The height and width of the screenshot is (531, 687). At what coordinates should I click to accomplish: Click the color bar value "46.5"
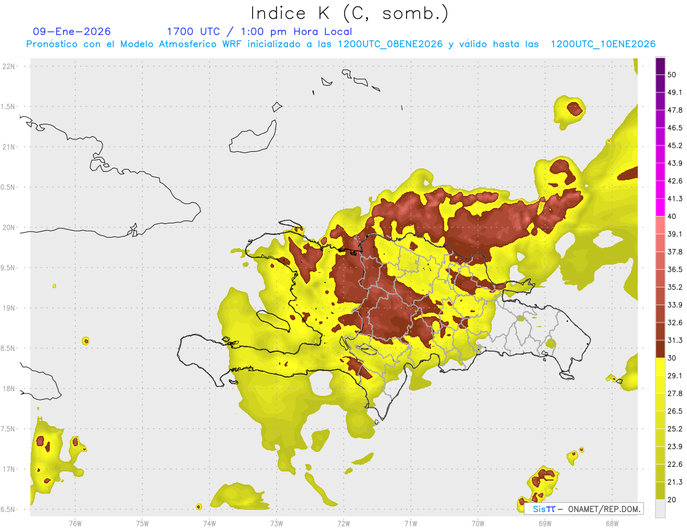pyautogui.click(x=674, y=128)
